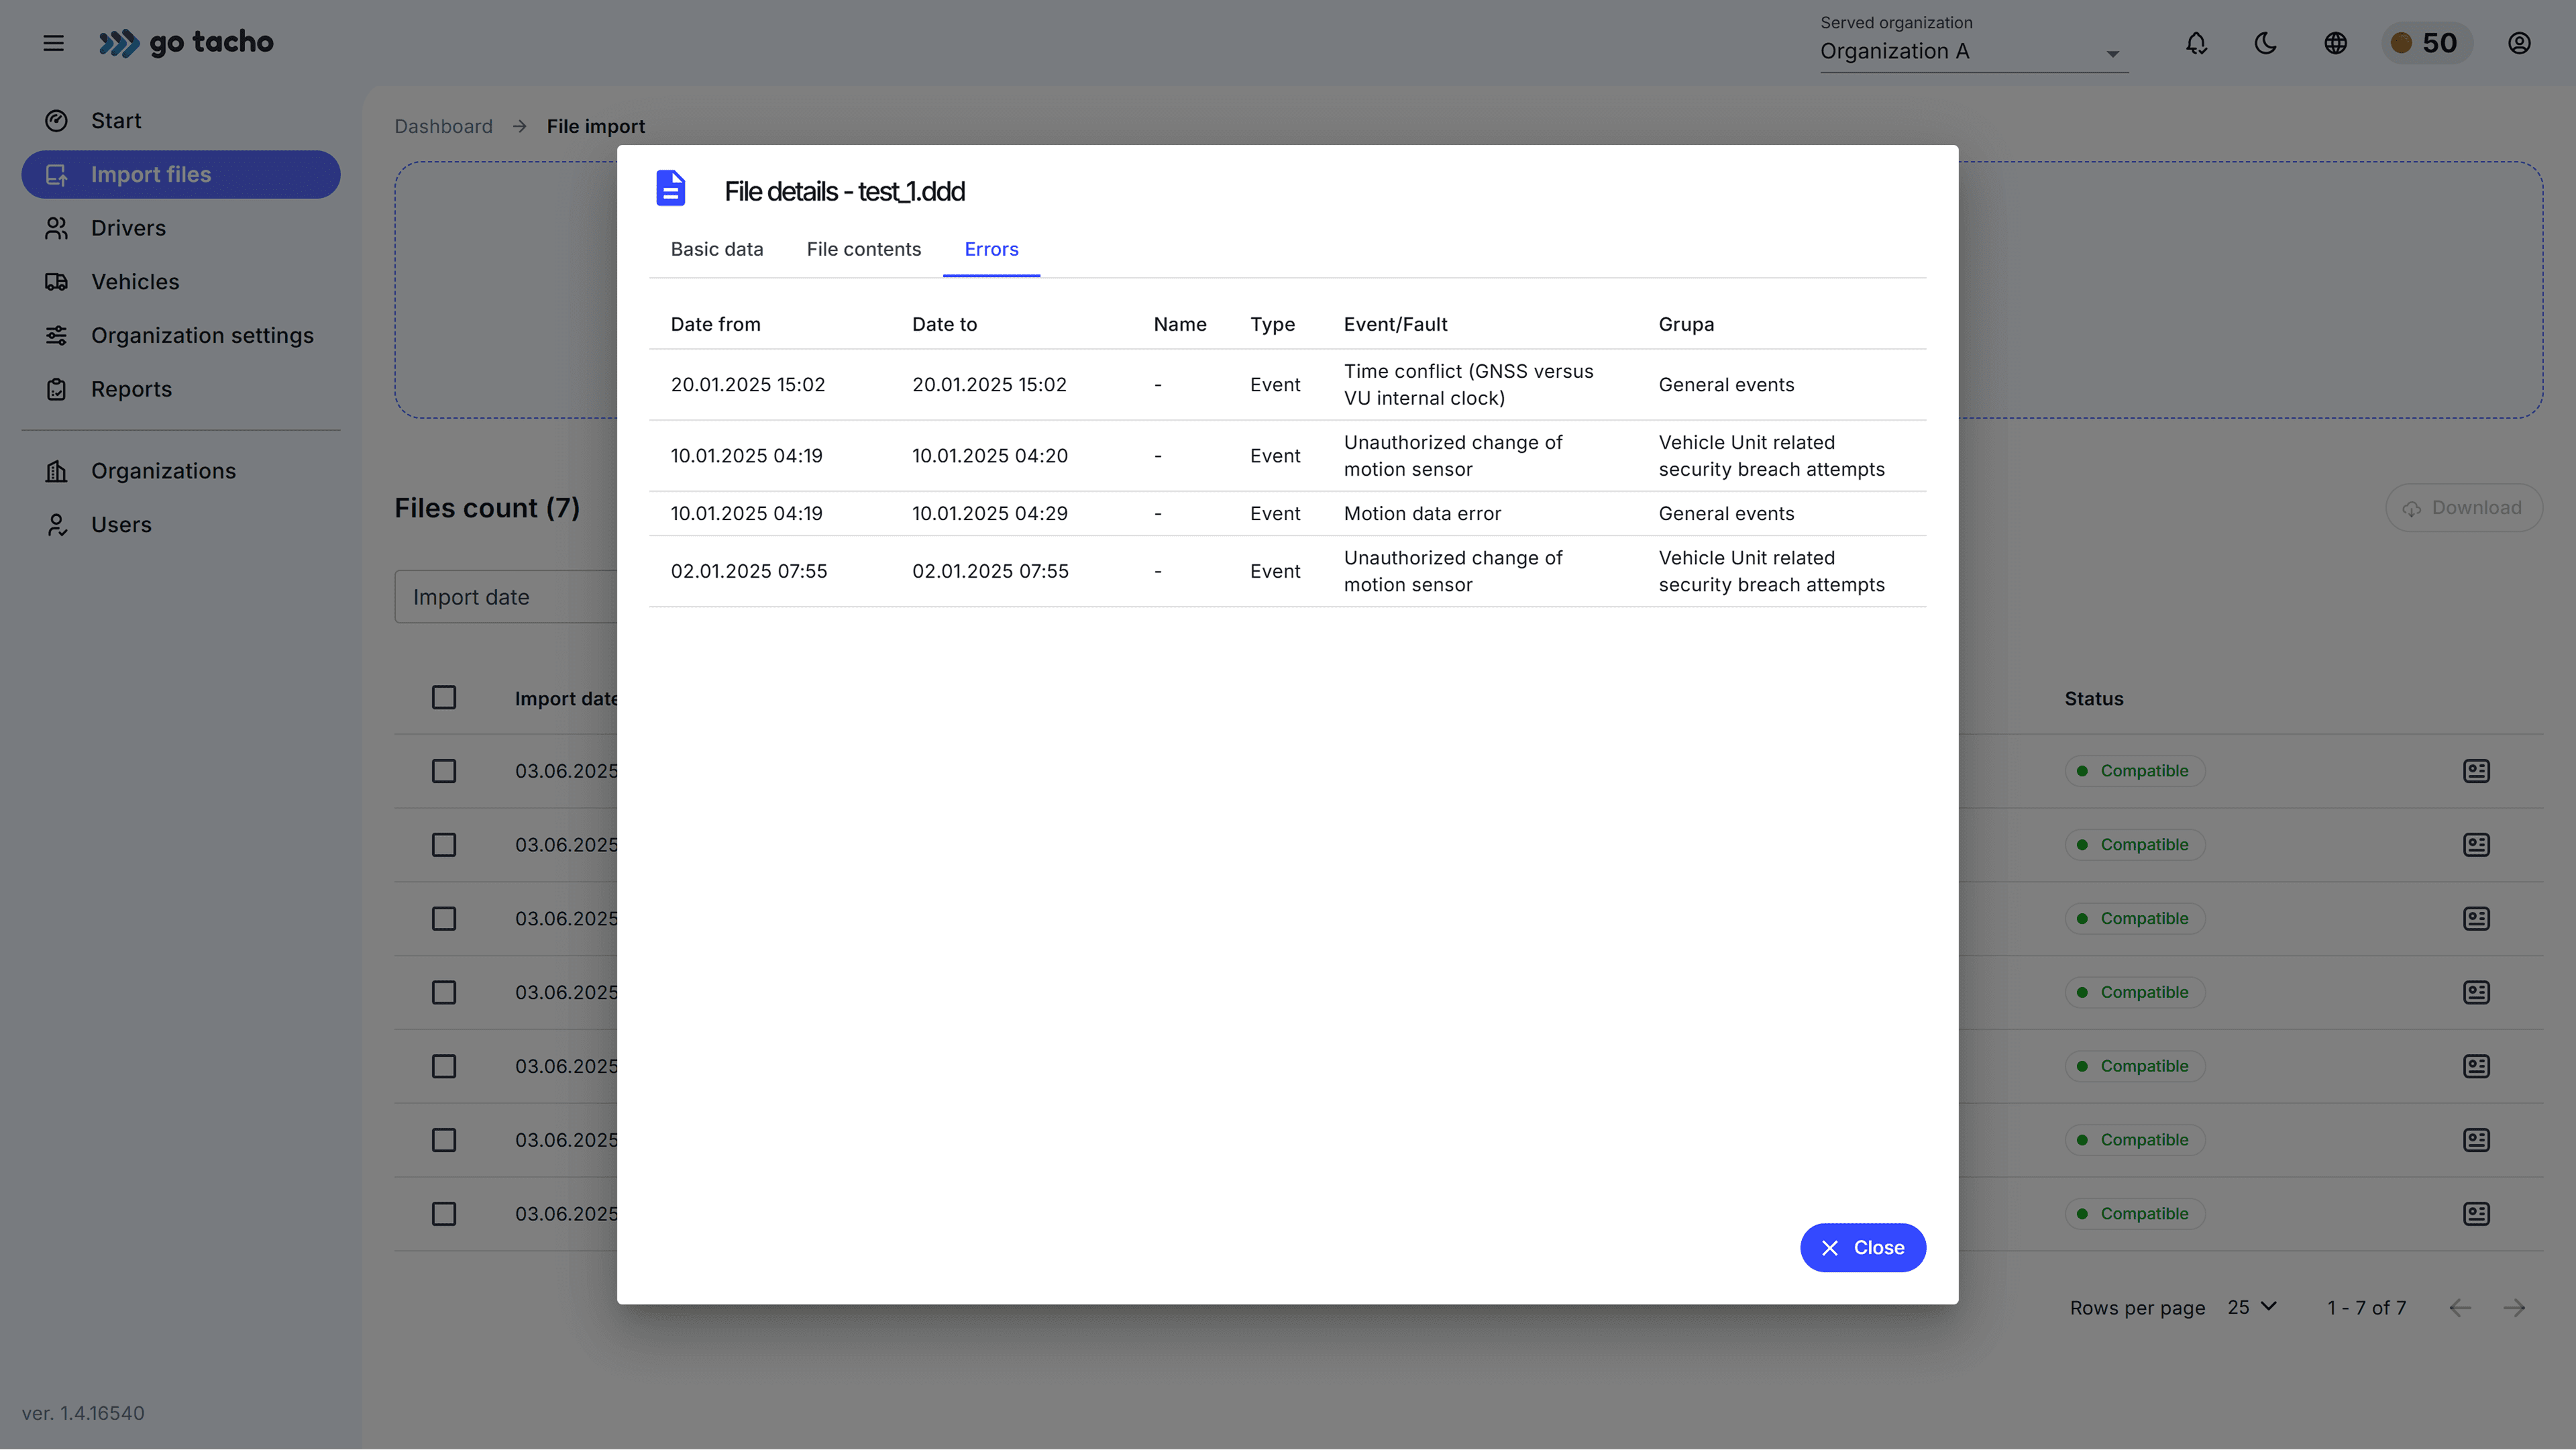
Task: Click the go tacho logo
Action: coord(186,43)
